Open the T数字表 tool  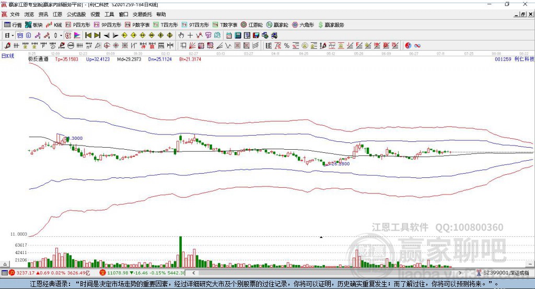[x=225, y=25]
